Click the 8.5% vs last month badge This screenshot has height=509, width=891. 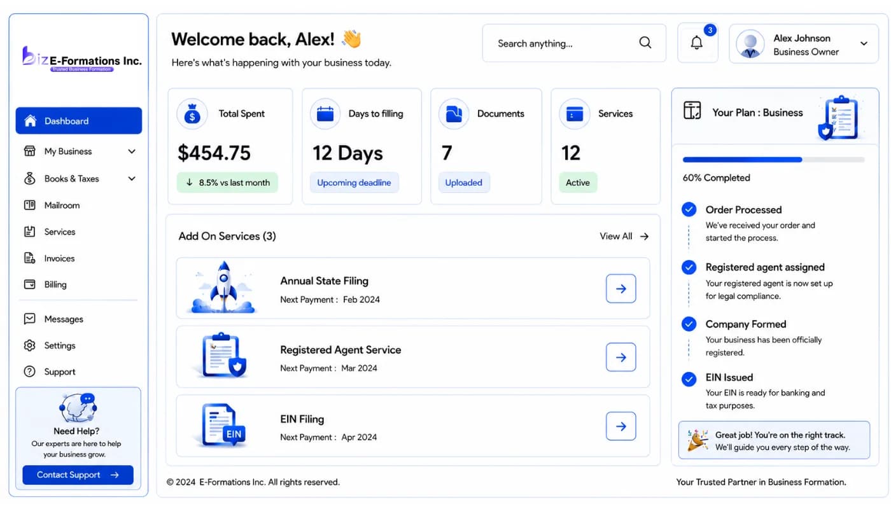coord(227,183)
